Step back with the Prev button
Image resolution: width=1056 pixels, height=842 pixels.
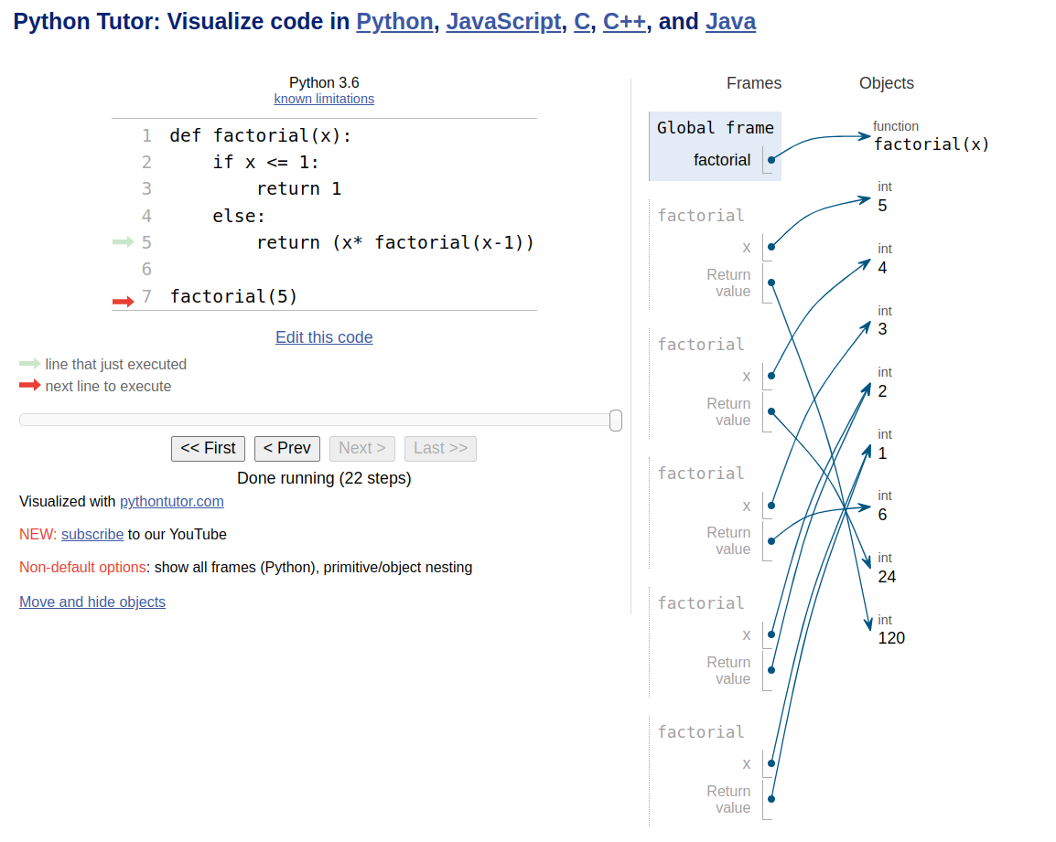coord(287,448)
